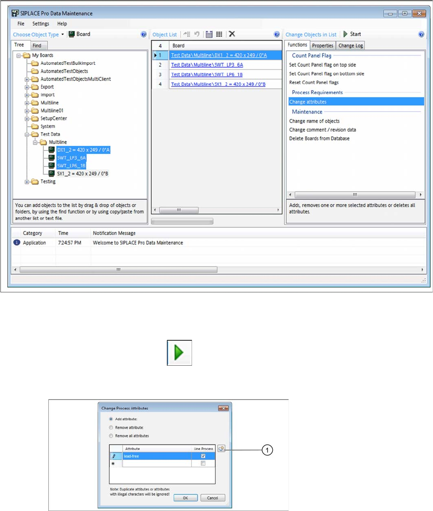
Task: Switch the Object List to list view icon
Action: (x=209, y=34)
